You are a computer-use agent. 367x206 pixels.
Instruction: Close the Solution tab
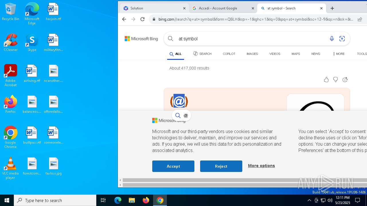[x=184, y=8]
